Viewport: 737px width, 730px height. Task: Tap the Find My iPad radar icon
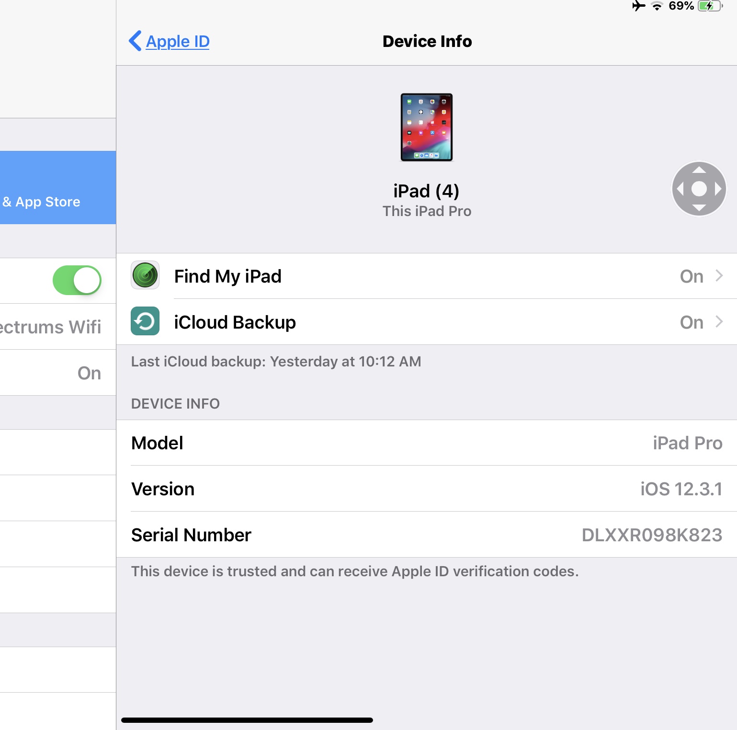coord(145,275)
